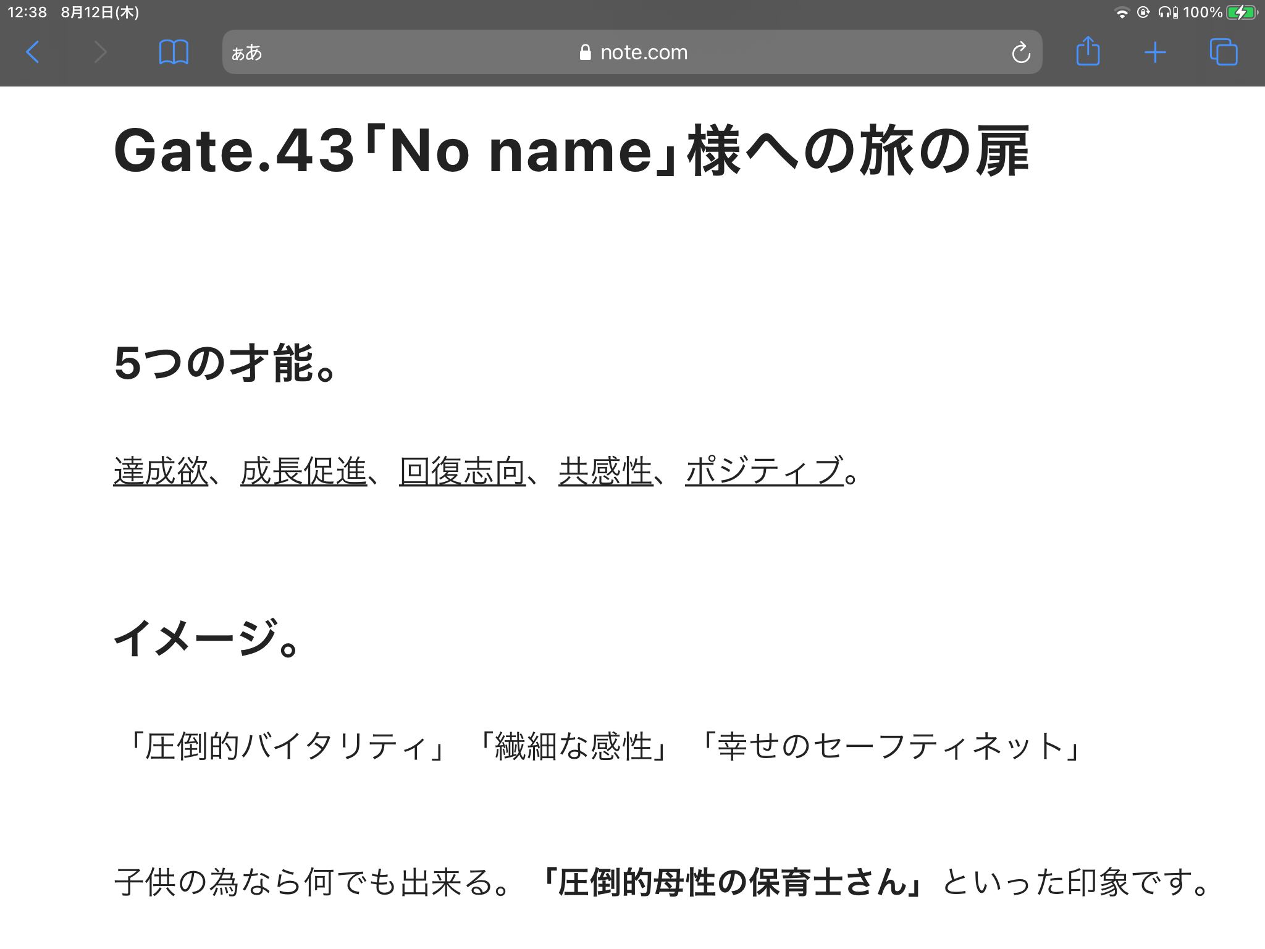1265x949 pixels.
Task: Open the share sheet icon
Action: click(x=1088, y=51)
